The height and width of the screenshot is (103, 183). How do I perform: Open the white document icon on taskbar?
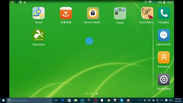click(x=102, y=100)
